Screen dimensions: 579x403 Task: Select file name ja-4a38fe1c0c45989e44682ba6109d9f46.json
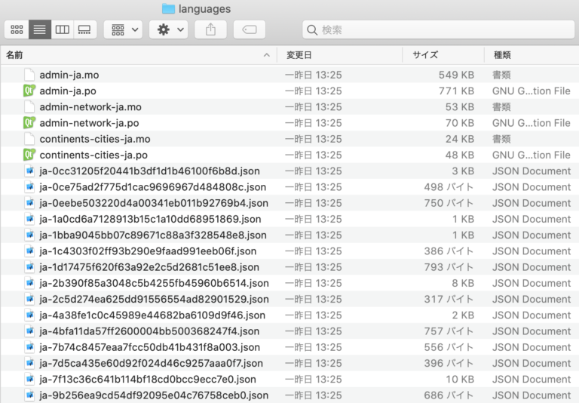pos(152,315)
